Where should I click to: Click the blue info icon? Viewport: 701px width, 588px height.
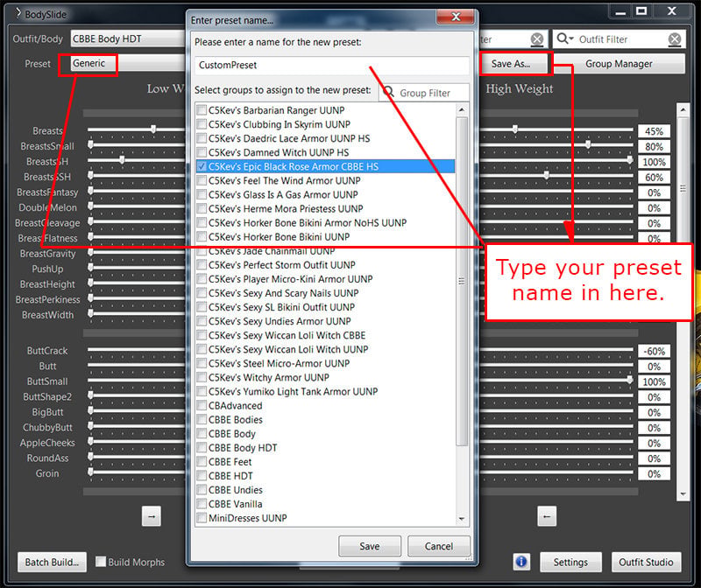[x=521, y=562]
